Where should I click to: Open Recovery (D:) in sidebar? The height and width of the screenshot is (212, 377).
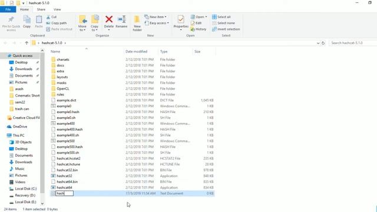coord(25,196)
